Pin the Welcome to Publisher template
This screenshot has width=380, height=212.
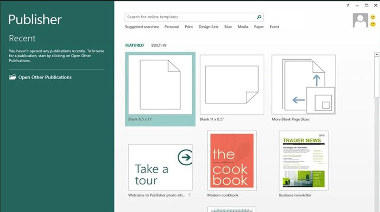tap(189, 195)
